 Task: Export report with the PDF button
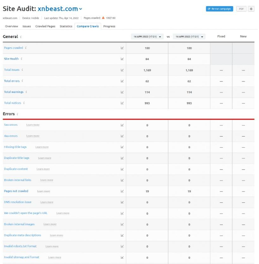coord(241,9)
